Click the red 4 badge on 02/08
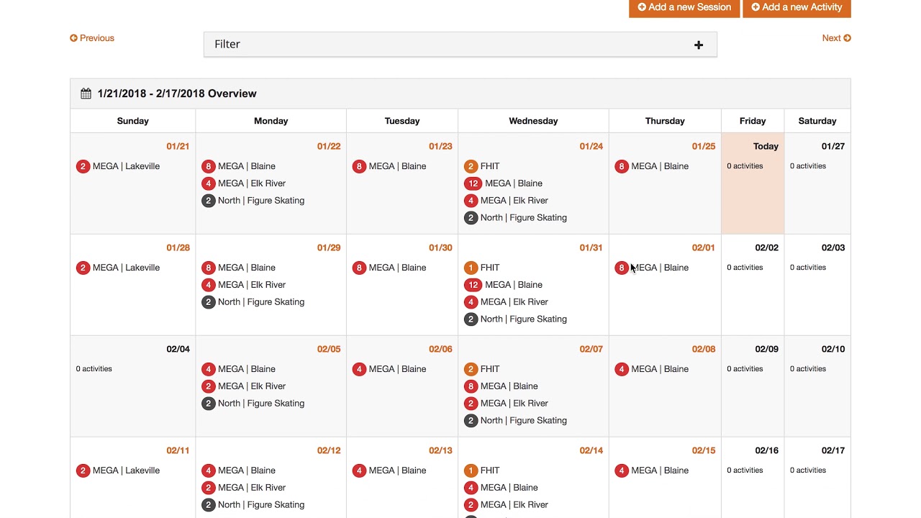 [622, 369]
